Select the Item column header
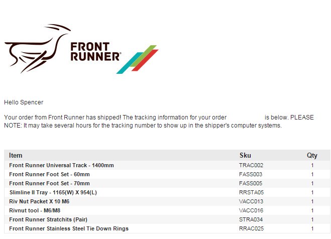This screenshot has width=331, height=239. (x=16, y=156)
